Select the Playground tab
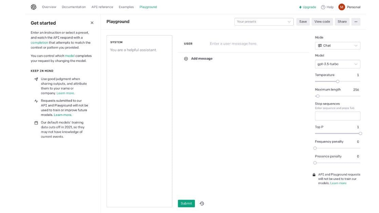This screenshot has width=379, height=213. pos(148,7)
